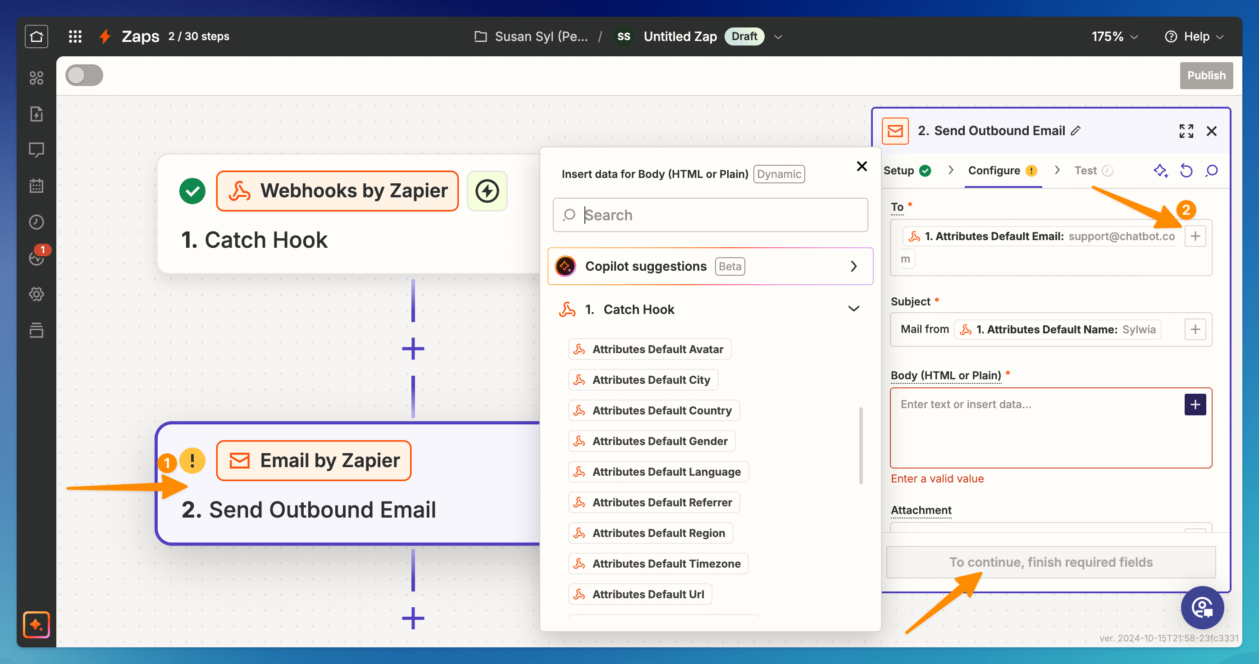Screen dimensions: 1259x664
Task: Click the Home icon in top bar
Action: pyautogui.click(x=36, y=36)
